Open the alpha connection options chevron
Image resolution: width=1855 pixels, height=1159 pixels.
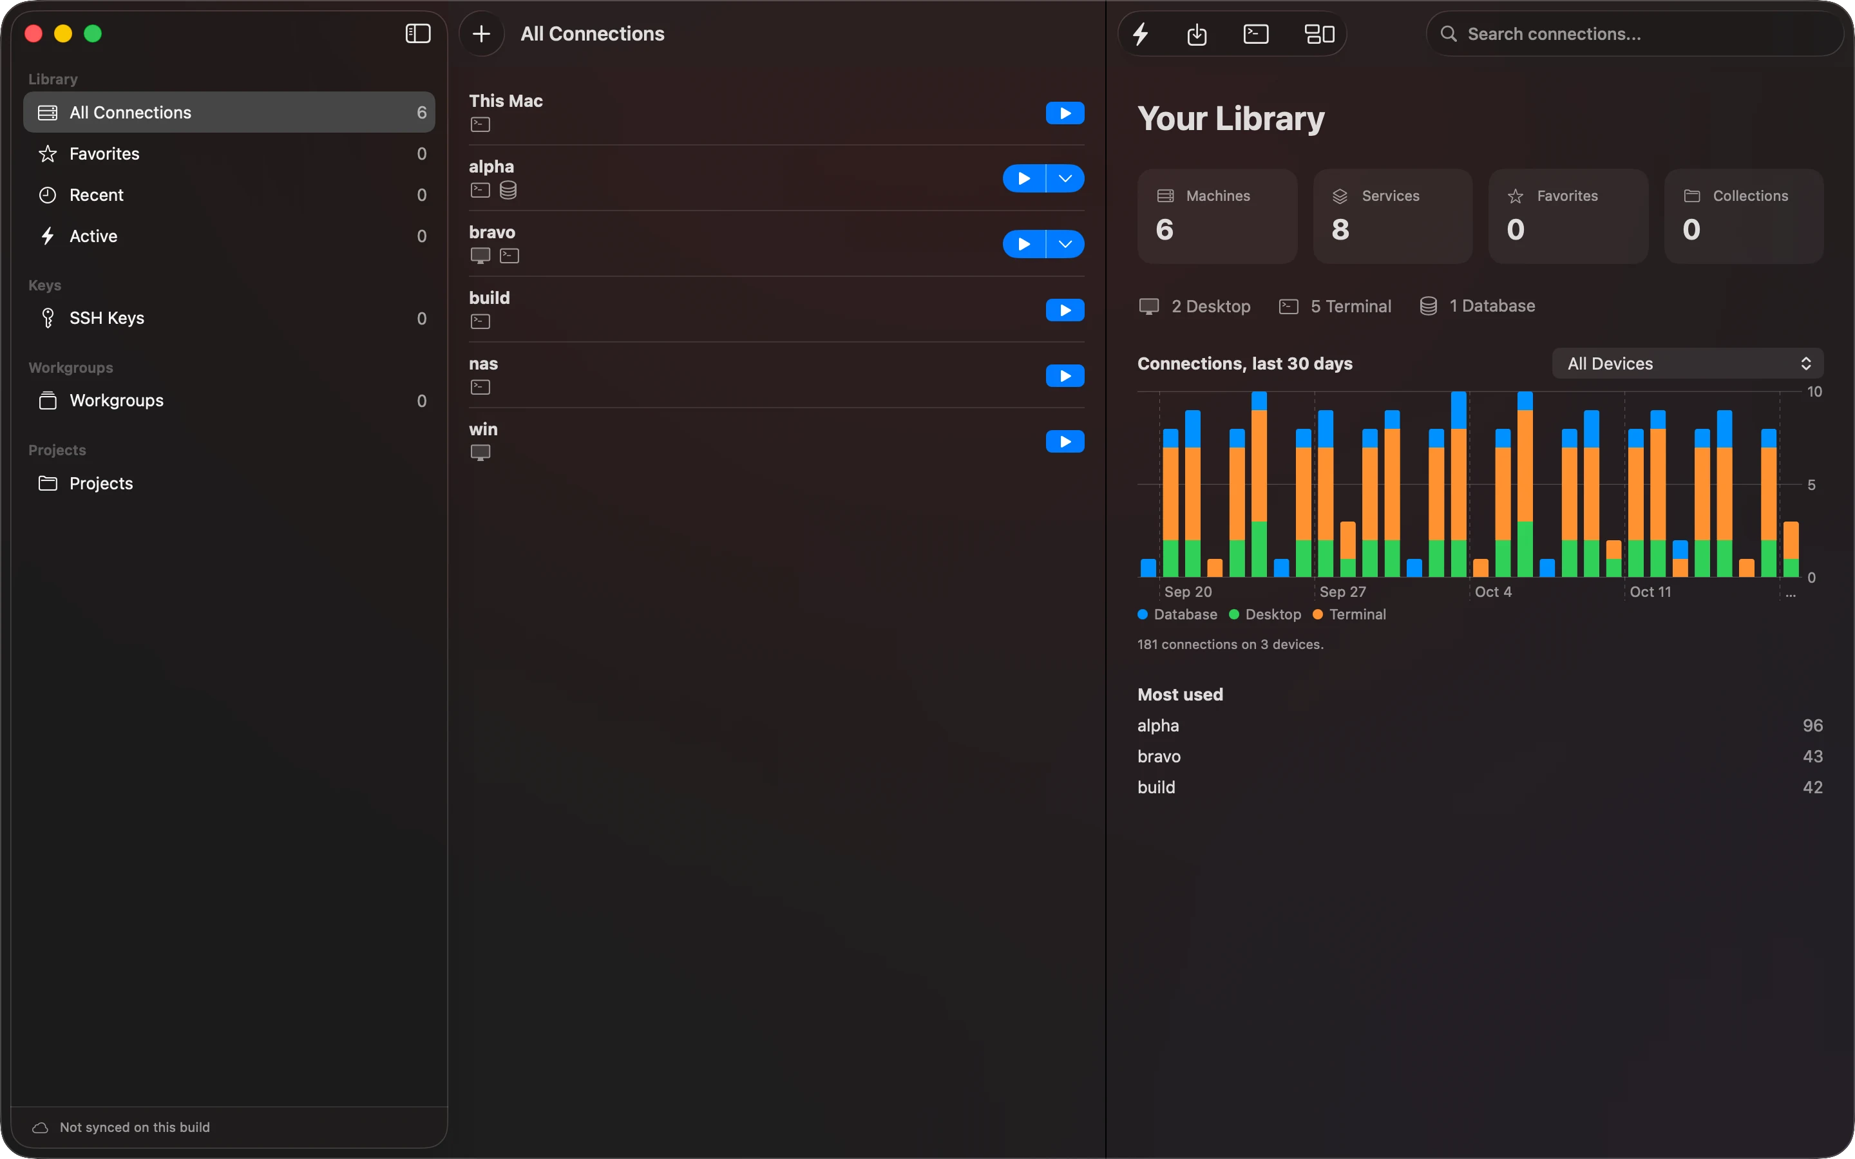tap(1065, 178)
